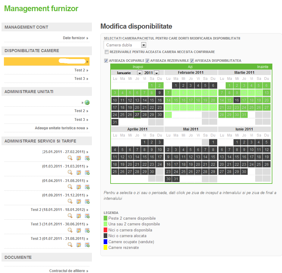Viewport: 282px width, 273px height.
Task: Open the Ianuarie month dropdown
Action: [x=139, y=73]
